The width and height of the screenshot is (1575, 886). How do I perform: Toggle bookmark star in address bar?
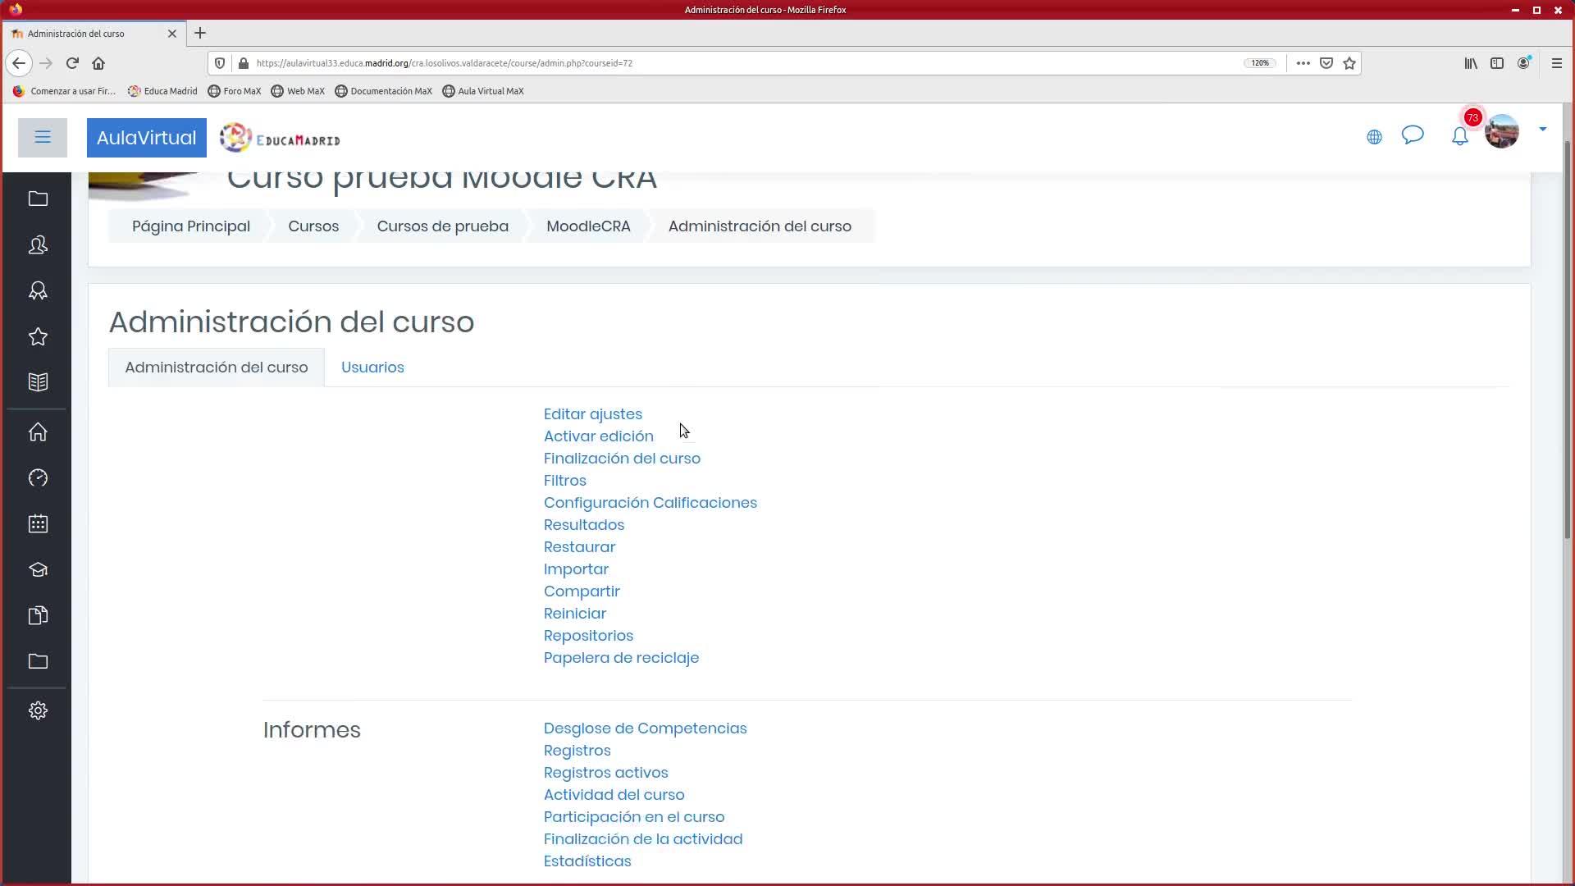pos(1349,63)
